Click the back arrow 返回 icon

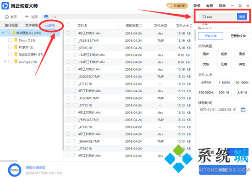coord(27,17)
